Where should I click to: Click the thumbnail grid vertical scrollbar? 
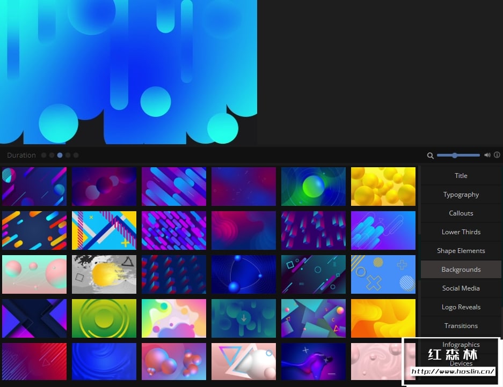click(x=419, y=256)
